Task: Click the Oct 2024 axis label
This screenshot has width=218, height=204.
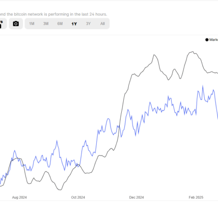Action: click(78, 197)
